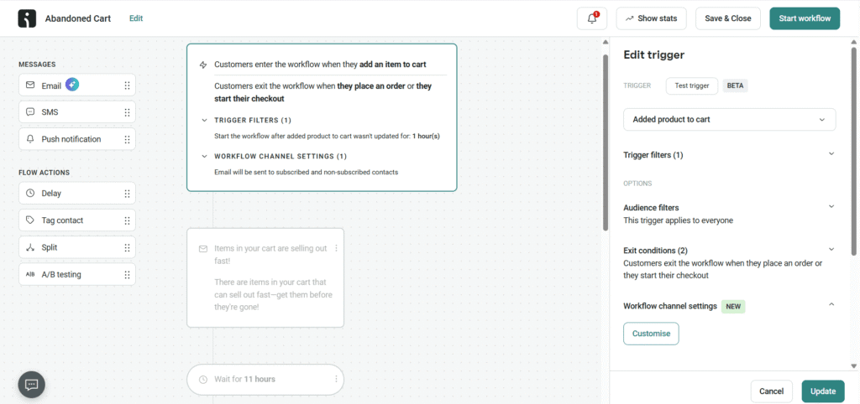This screenshot has height=404, width=860.
Task: Grab the Delay drag handle
Action: (128, 194)
